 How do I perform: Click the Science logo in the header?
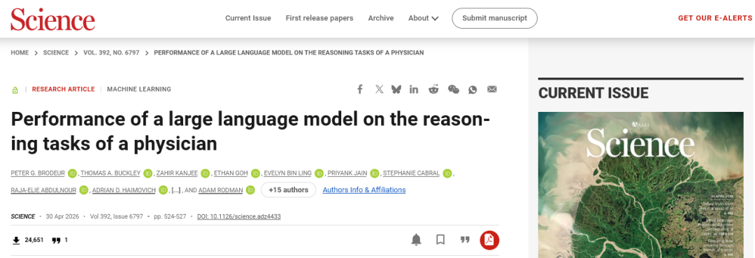[52, 20]
